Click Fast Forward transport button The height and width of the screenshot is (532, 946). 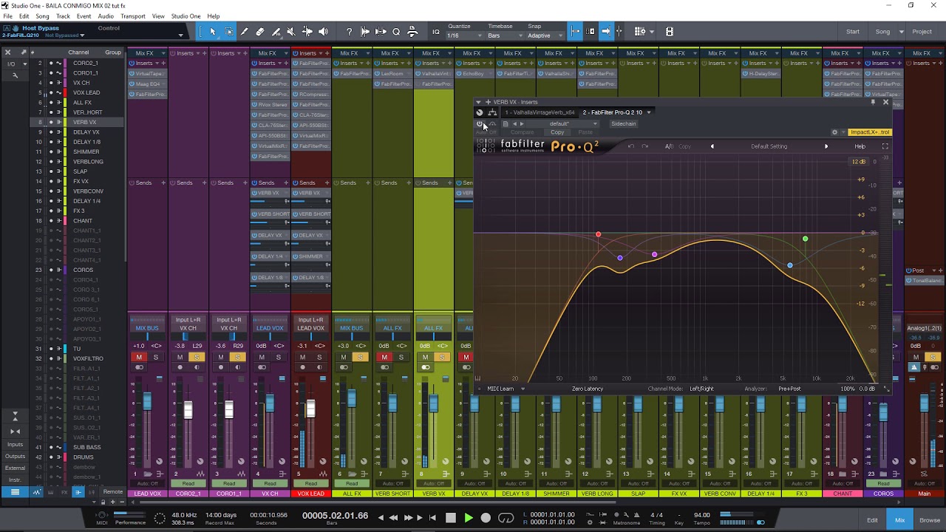point(408,518)
